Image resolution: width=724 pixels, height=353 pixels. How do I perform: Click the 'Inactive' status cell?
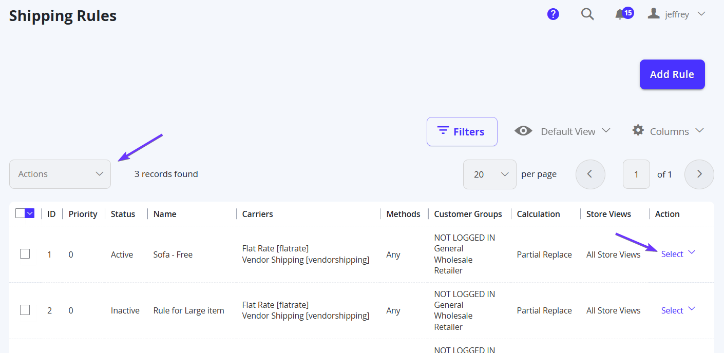click(125, 310)
